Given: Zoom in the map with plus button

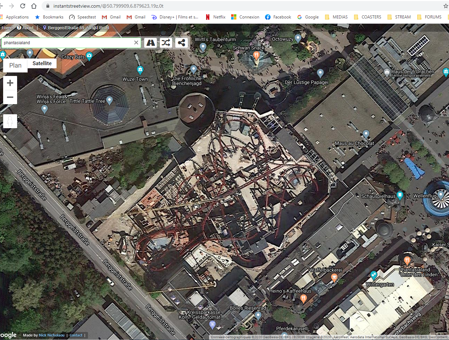Looking at the screenshot, I should tap(10, 83).
